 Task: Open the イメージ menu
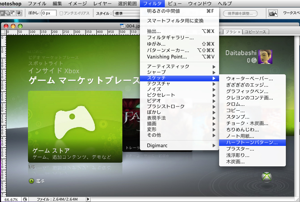(x=78, y=3)
